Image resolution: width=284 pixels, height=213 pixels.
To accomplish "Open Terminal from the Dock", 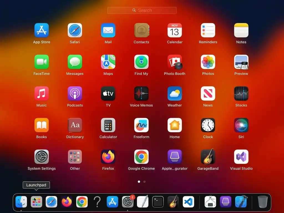I will (x=158, y=202).
